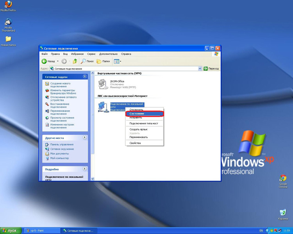Image resolution: width=293 pixels, height=234 pixels.
Task: Open the Корзина recycle bin icon
Action: tap(283, 214)
